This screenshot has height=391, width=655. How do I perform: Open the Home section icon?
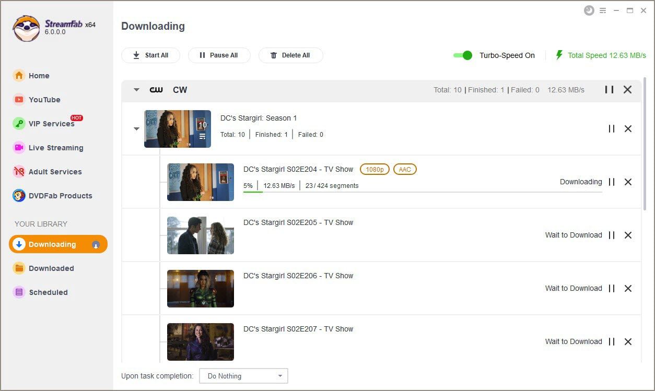pos(19,75)
